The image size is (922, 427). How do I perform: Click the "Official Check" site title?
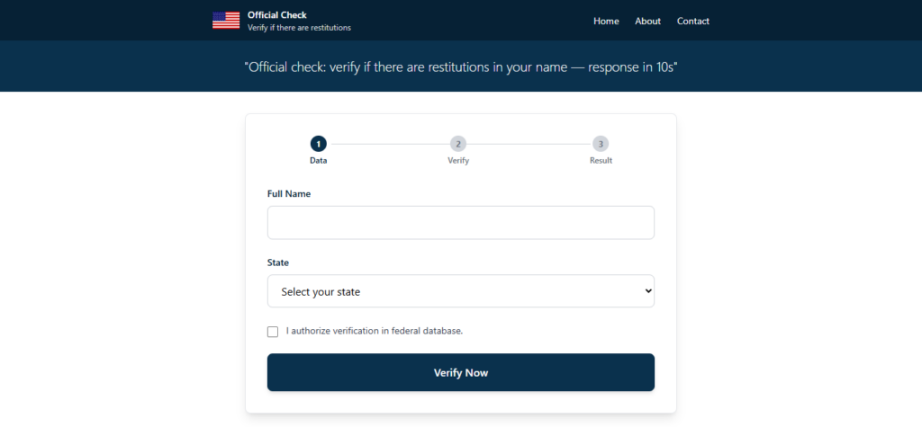(276, 14)
